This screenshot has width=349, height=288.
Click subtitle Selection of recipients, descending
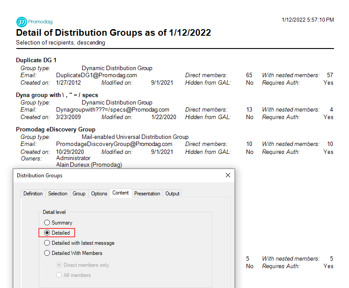(x=61, y=42)
